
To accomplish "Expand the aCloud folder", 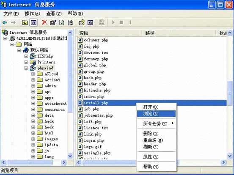I will 33,74.
